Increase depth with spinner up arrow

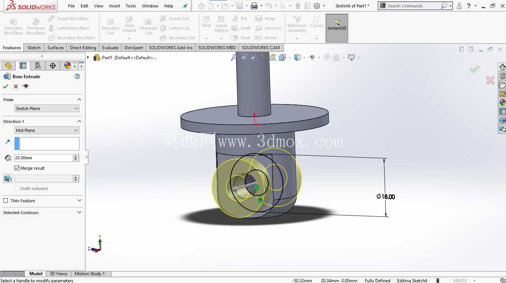(76, 156)
